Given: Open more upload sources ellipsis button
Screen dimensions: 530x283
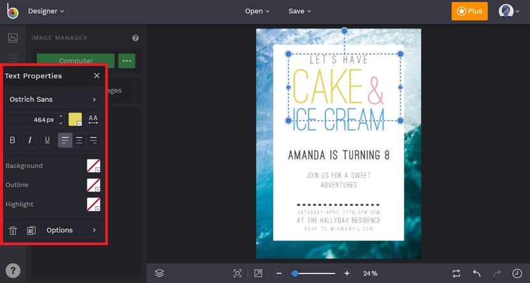Looking at the screenshot, I should [x=127, y=60].
